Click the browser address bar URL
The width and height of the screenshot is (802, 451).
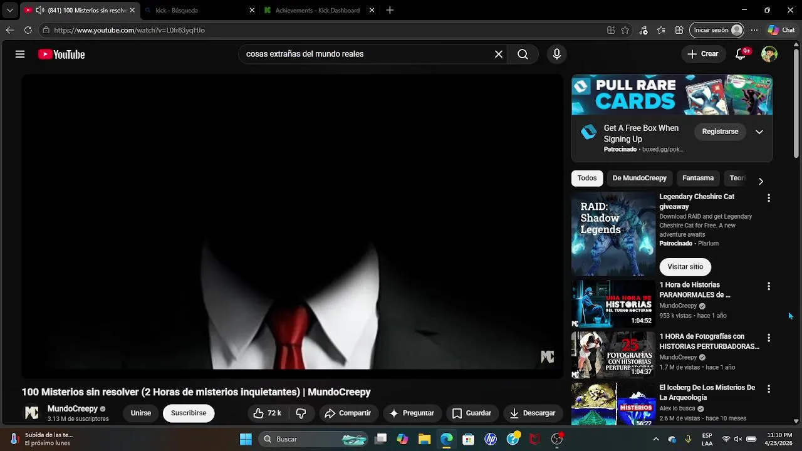[129, 30]
